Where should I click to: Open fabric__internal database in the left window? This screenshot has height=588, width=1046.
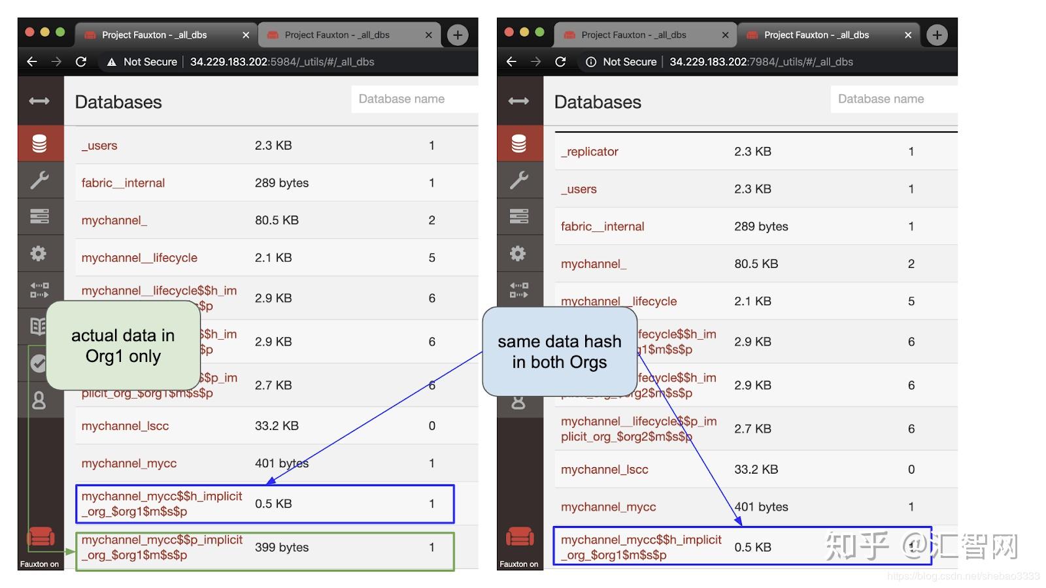[x=123, y=183]
